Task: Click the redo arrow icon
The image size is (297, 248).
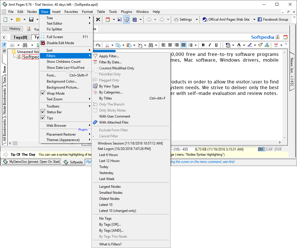Action: pos(98,45)
